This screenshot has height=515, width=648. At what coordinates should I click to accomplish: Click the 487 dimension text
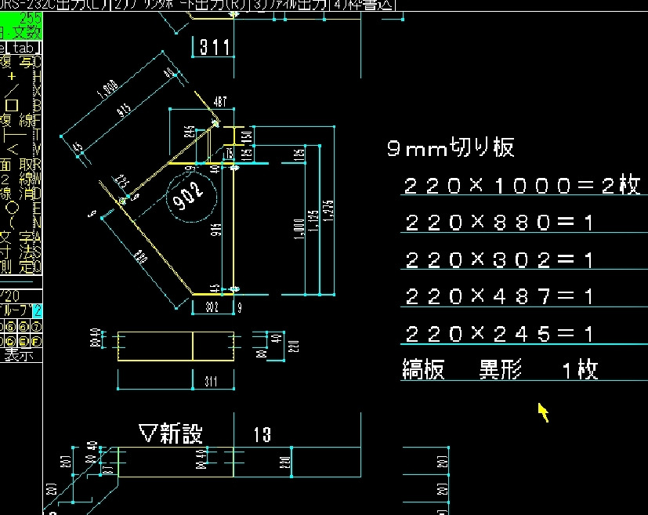(x=220, y=102)
